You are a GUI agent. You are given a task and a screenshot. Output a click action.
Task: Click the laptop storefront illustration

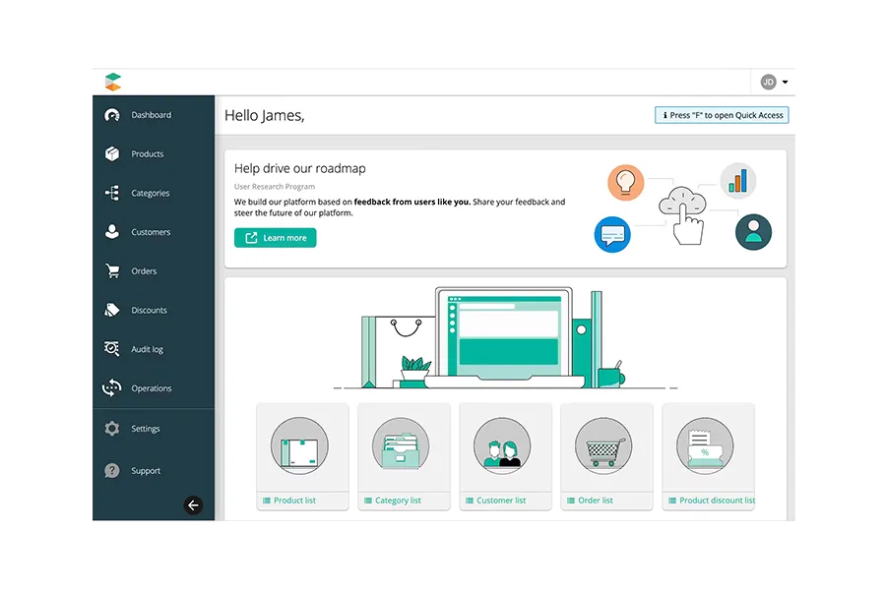[x=505, y=338]
